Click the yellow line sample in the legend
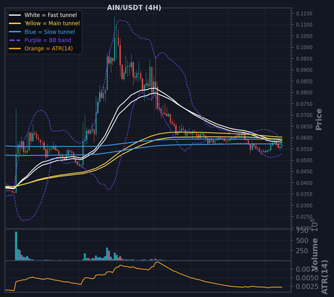The width and height of the screenshot is (334, 297). click(15, 23)
